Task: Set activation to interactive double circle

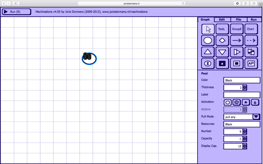Action: click(x=237, y=102)
